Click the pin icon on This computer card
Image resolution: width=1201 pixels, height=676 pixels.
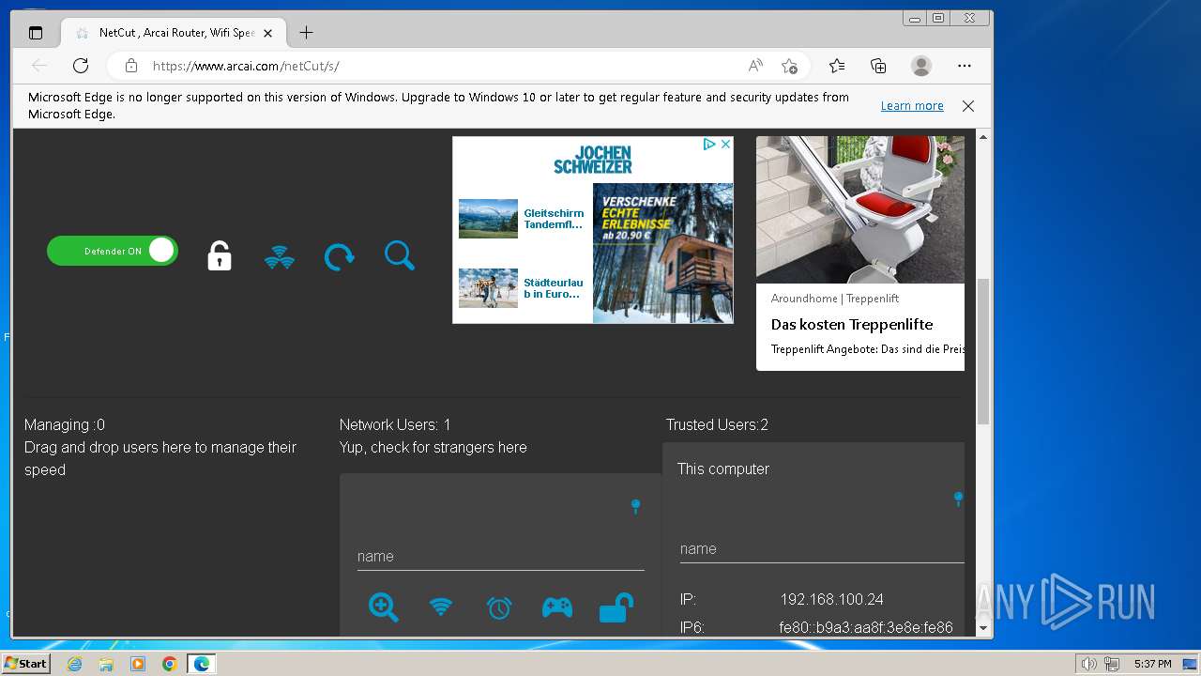pos(958,499)
